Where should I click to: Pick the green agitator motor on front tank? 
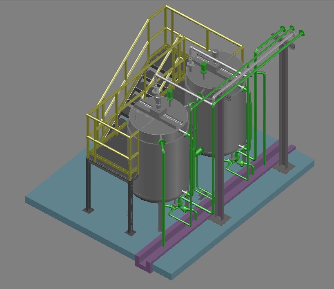pyautogui.click(x=170, y=95)
